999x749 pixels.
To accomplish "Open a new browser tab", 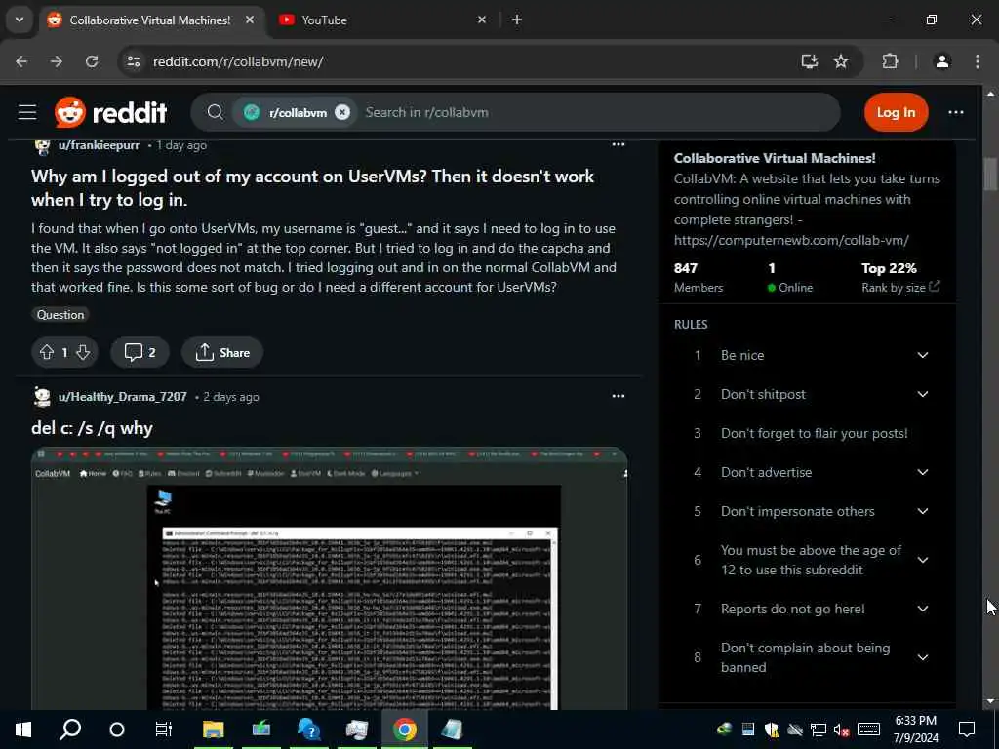I will point(517,20).
